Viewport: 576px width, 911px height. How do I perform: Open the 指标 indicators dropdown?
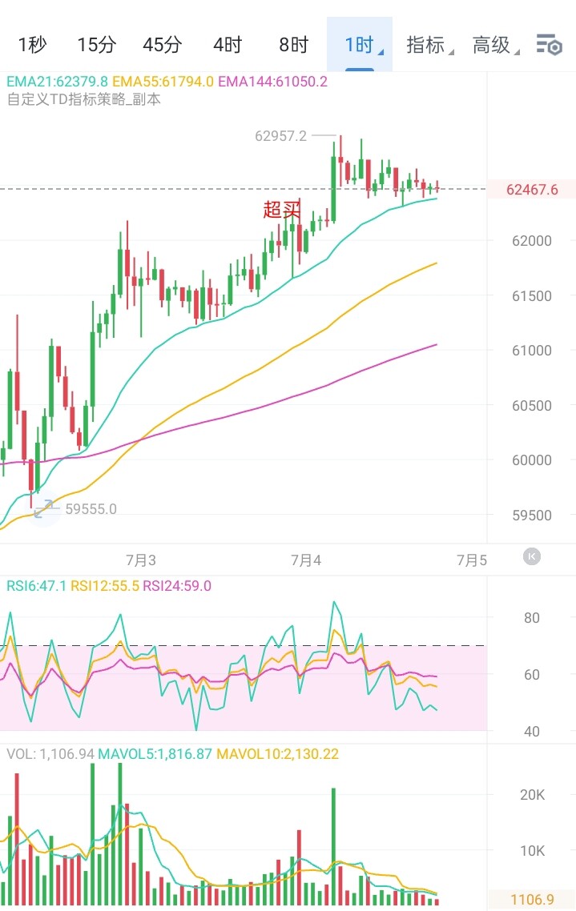coord(429,45)
